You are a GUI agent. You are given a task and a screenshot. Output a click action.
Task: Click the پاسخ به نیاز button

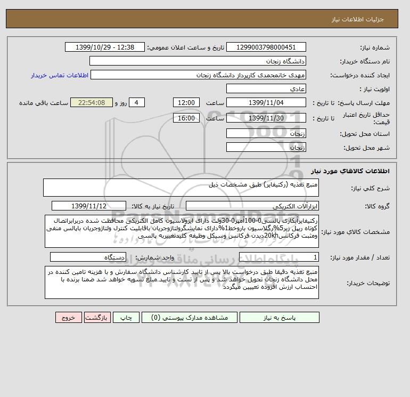click(279, 318)
